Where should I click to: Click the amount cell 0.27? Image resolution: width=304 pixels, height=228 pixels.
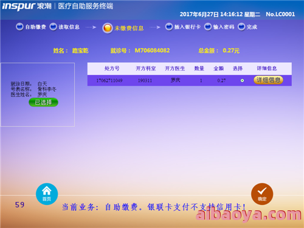[221, 81]
